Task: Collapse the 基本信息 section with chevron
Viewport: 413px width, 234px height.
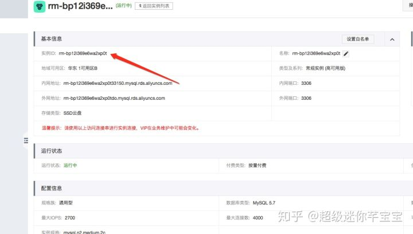Action: 392,40
